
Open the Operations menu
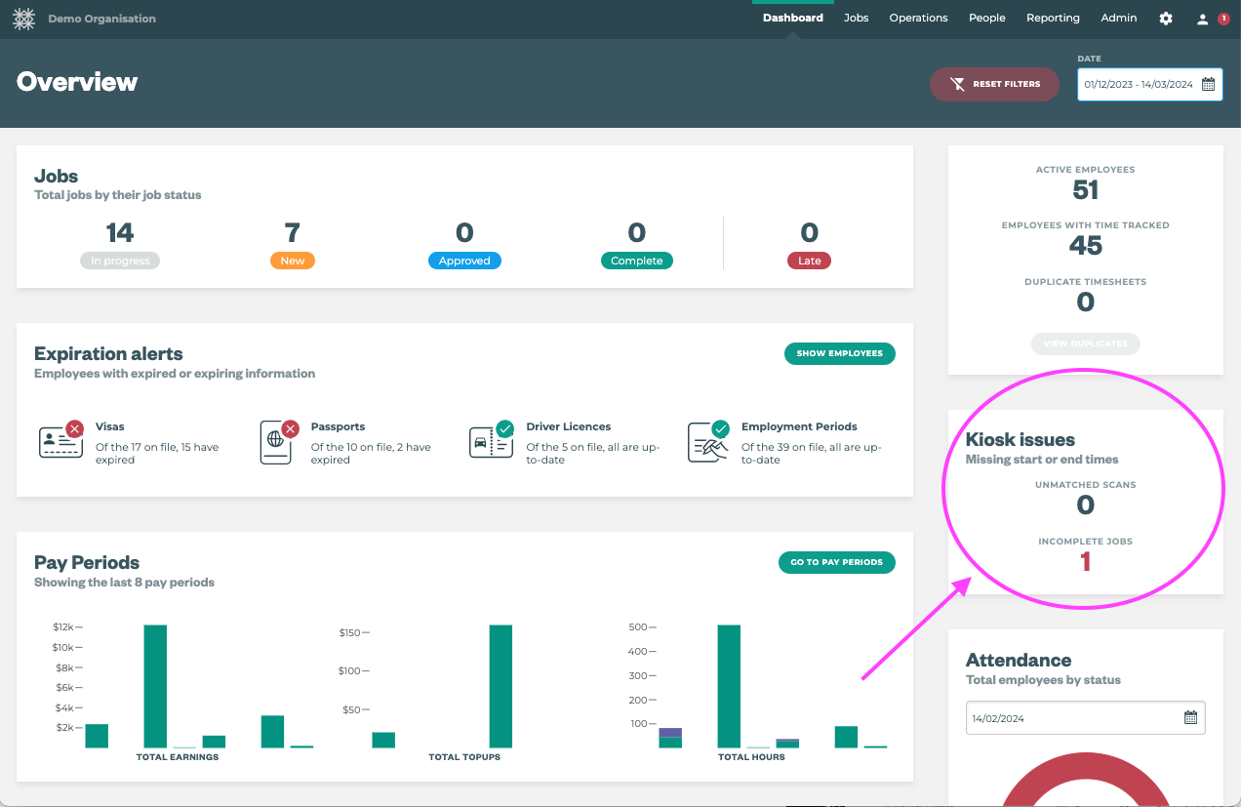pyautogui.click(x=918, y=19)
